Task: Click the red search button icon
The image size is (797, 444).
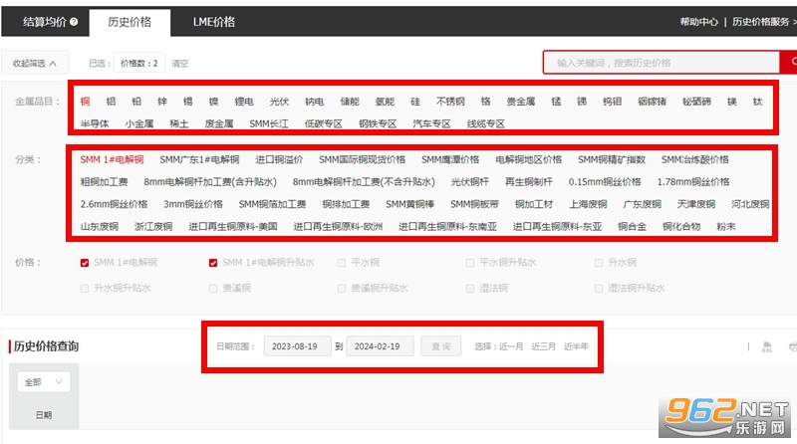Action: tap(791, 63)
